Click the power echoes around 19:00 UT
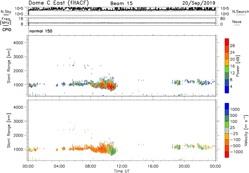The height and width of the screenshot is (173, 249). (x=177, y=82)
